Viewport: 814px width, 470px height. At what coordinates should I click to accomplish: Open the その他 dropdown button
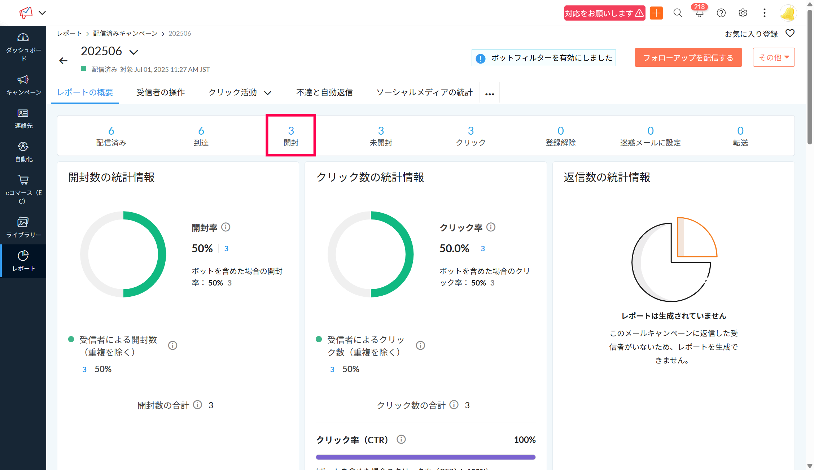(774, 57)
